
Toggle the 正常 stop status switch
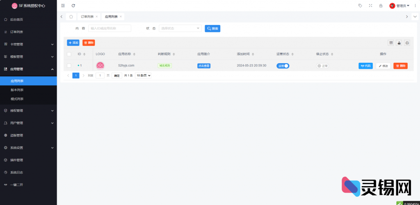click(x=322, y=66)
